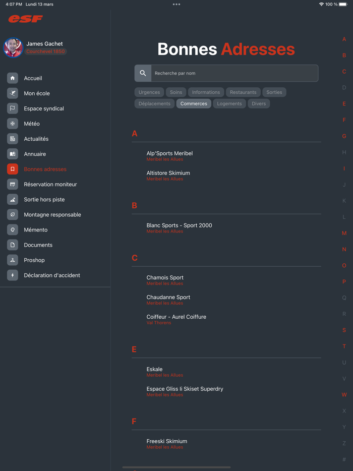Toggle the Restaurants filter chip

tap(244, 92)
